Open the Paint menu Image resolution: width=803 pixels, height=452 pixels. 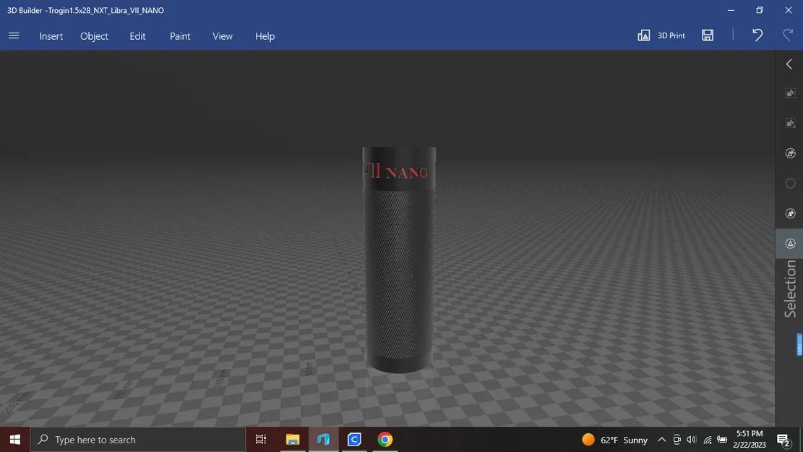[x=179, y=35]
